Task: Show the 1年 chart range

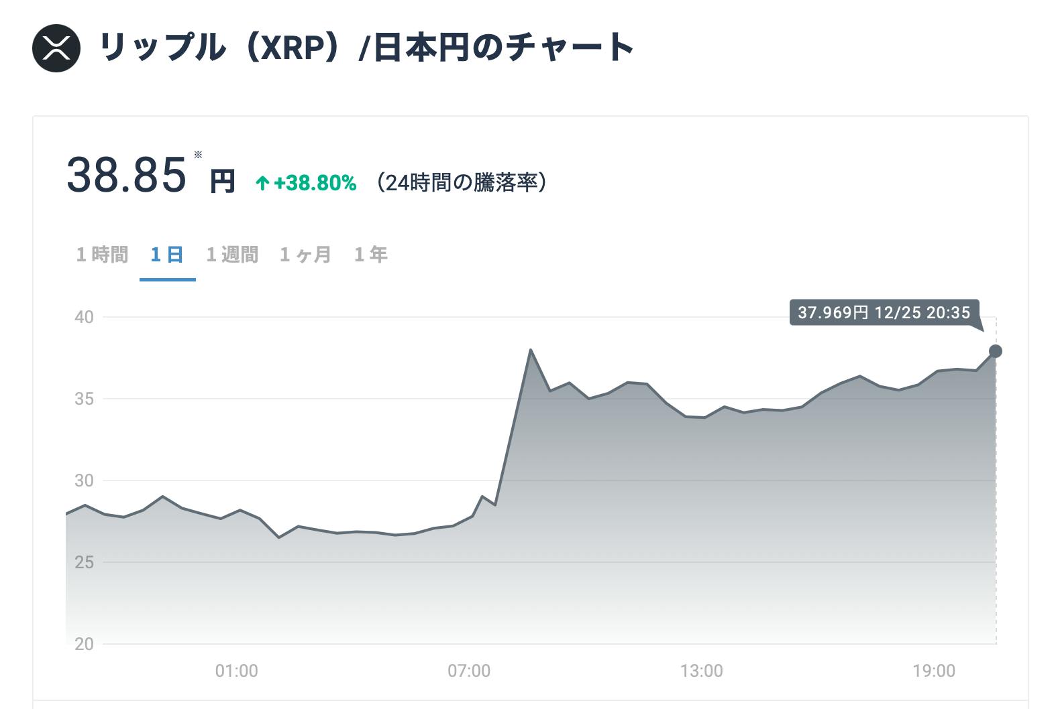Action: (x=371, y=255)
